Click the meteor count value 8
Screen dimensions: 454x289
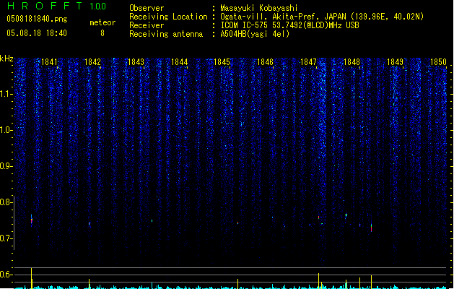tap(102, 33)
